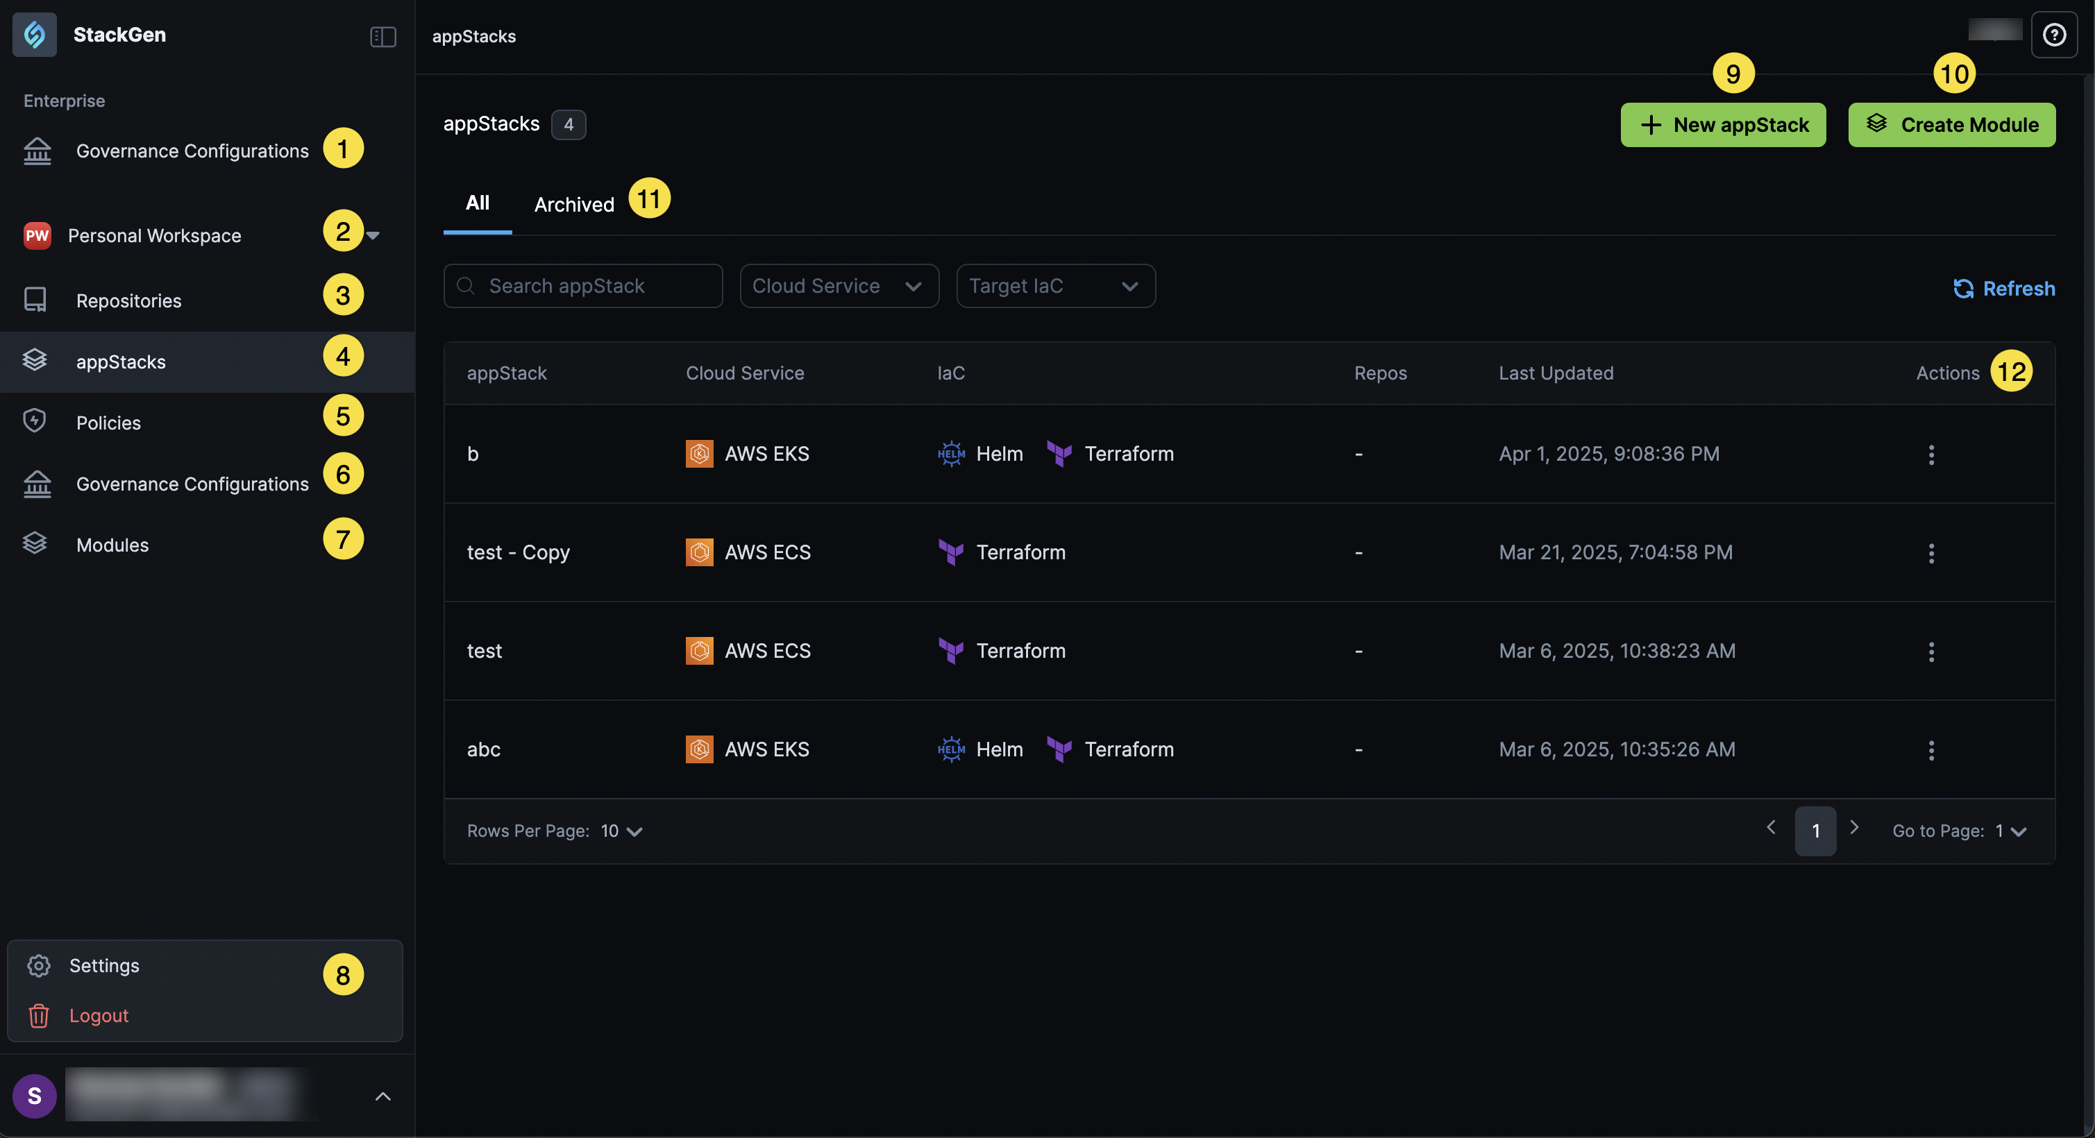Click the Repositories book icon

click(x=35, y=300)
